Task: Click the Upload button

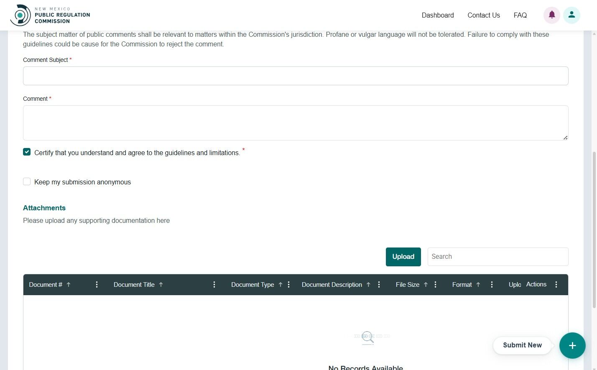Action: pyautogui.click(x=403, y=256)
